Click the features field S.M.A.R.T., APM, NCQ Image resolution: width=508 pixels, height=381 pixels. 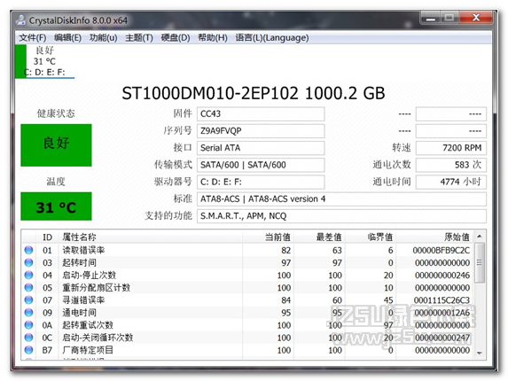click(341, 216)
